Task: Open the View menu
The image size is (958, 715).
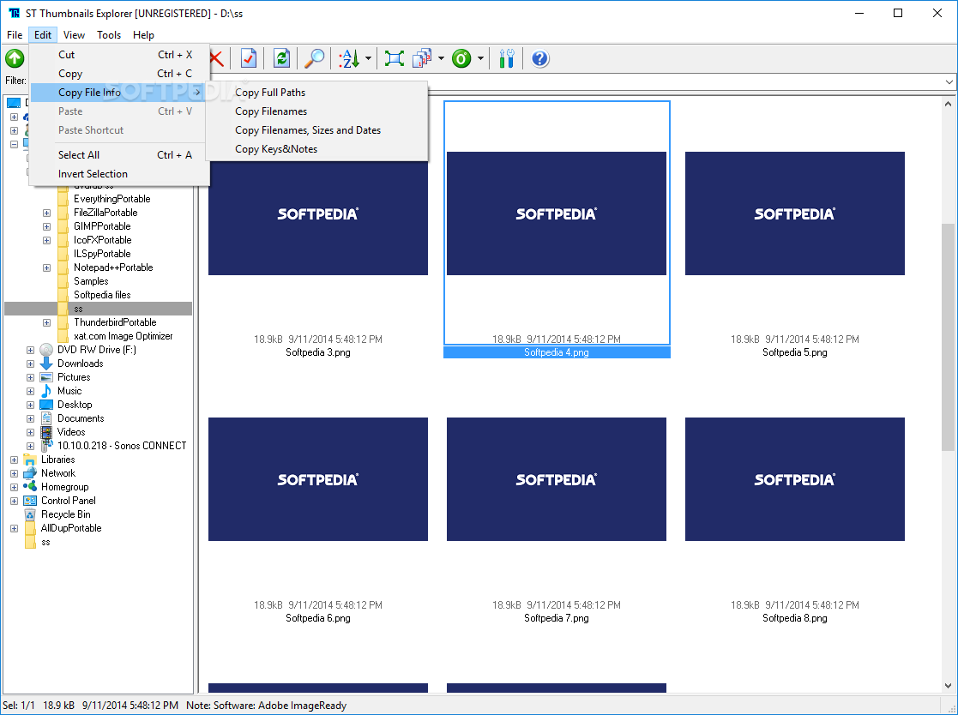Action: point(74,35)
